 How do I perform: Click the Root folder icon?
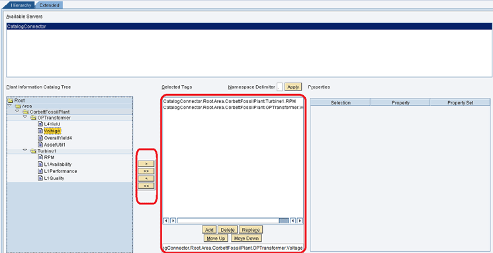click(x=10, y=101)
